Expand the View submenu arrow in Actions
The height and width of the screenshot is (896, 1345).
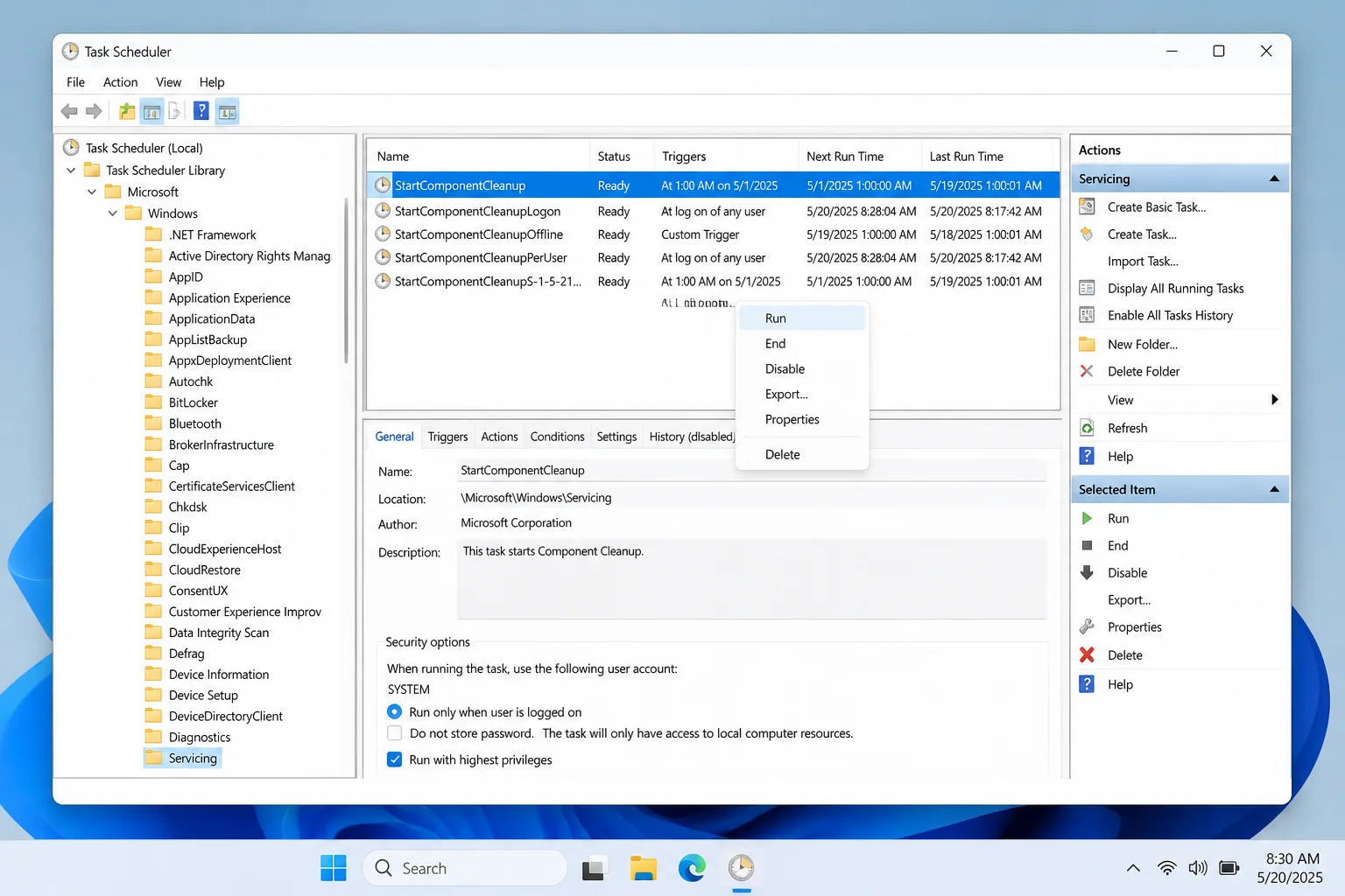tap(1275, 400)
